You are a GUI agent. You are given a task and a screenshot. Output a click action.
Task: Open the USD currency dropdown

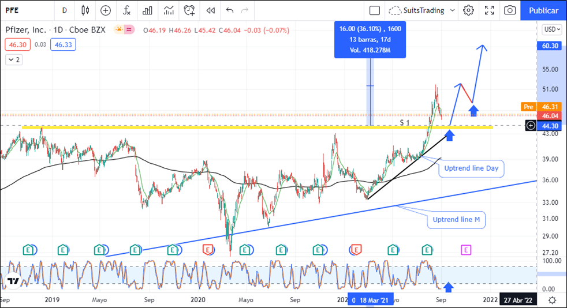551,29
